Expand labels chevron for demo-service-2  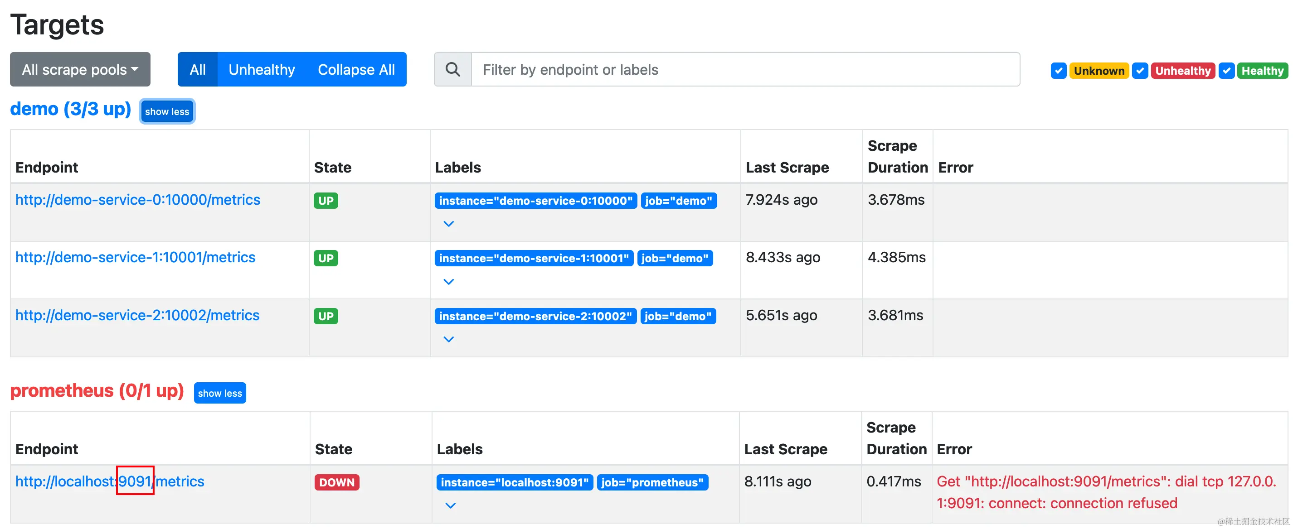(x=448, y=339)
